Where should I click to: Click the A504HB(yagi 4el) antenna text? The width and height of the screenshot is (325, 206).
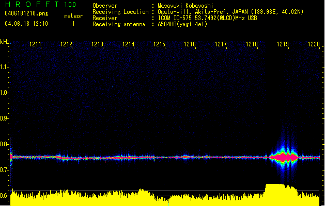(x=182, y=24)
